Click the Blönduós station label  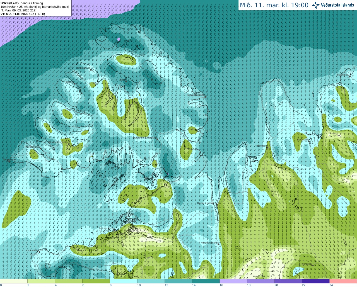(262, 146)
